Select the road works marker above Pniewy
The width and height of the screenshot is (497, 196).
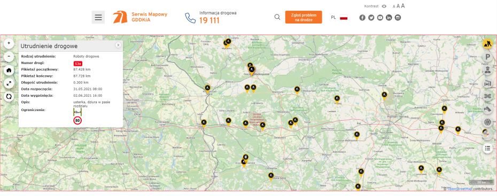(337, 99)
